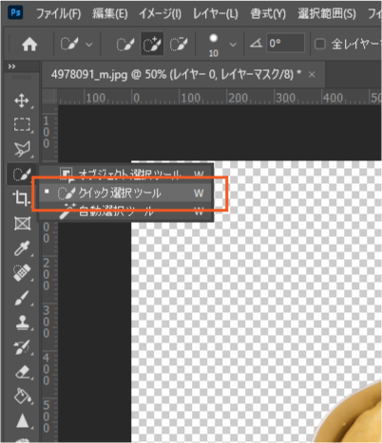Open the 編集(E) menu
This screenshot has height=443, width=382.
pos(110,13)
